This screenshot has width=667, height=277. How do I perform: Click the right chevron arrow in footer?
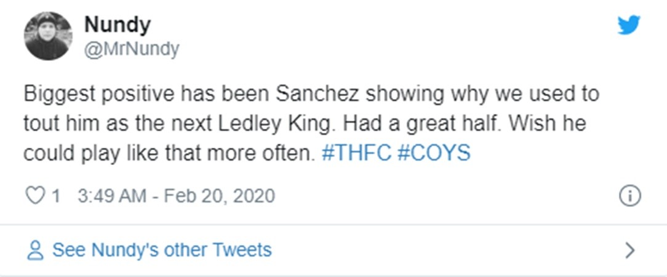click(x=629, y=250)
